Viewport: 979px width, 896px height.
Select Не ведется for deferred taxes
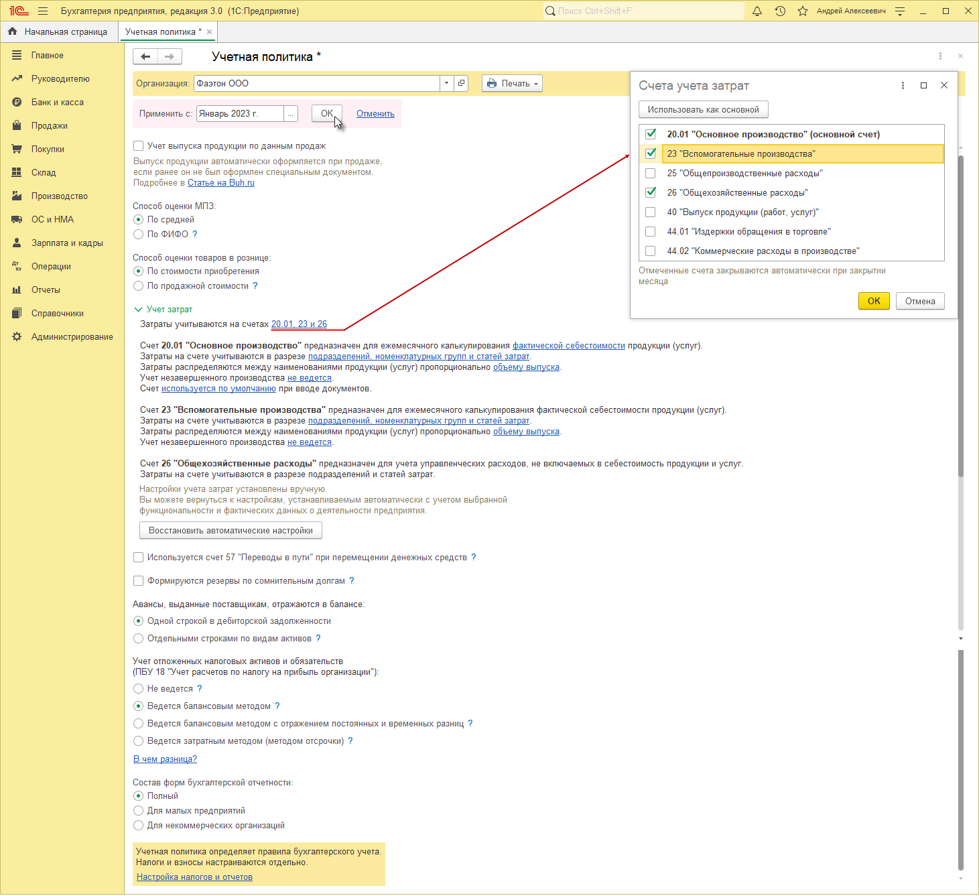coord(138,688)
